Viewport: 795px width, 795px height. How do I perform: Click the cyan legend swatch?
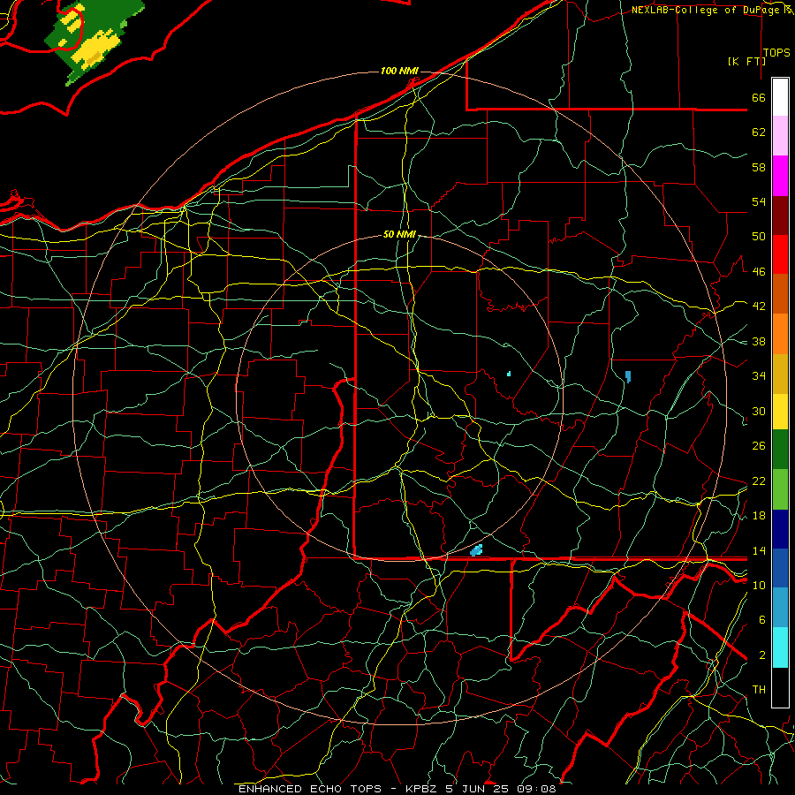780,647
